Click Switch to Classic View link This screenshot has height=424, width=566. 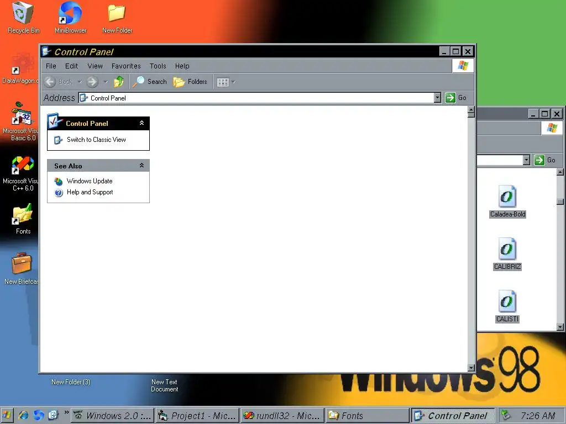[96, 140]
